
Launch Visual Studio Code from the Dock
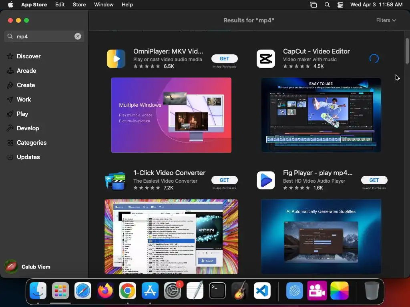click(x=262, y=291)
